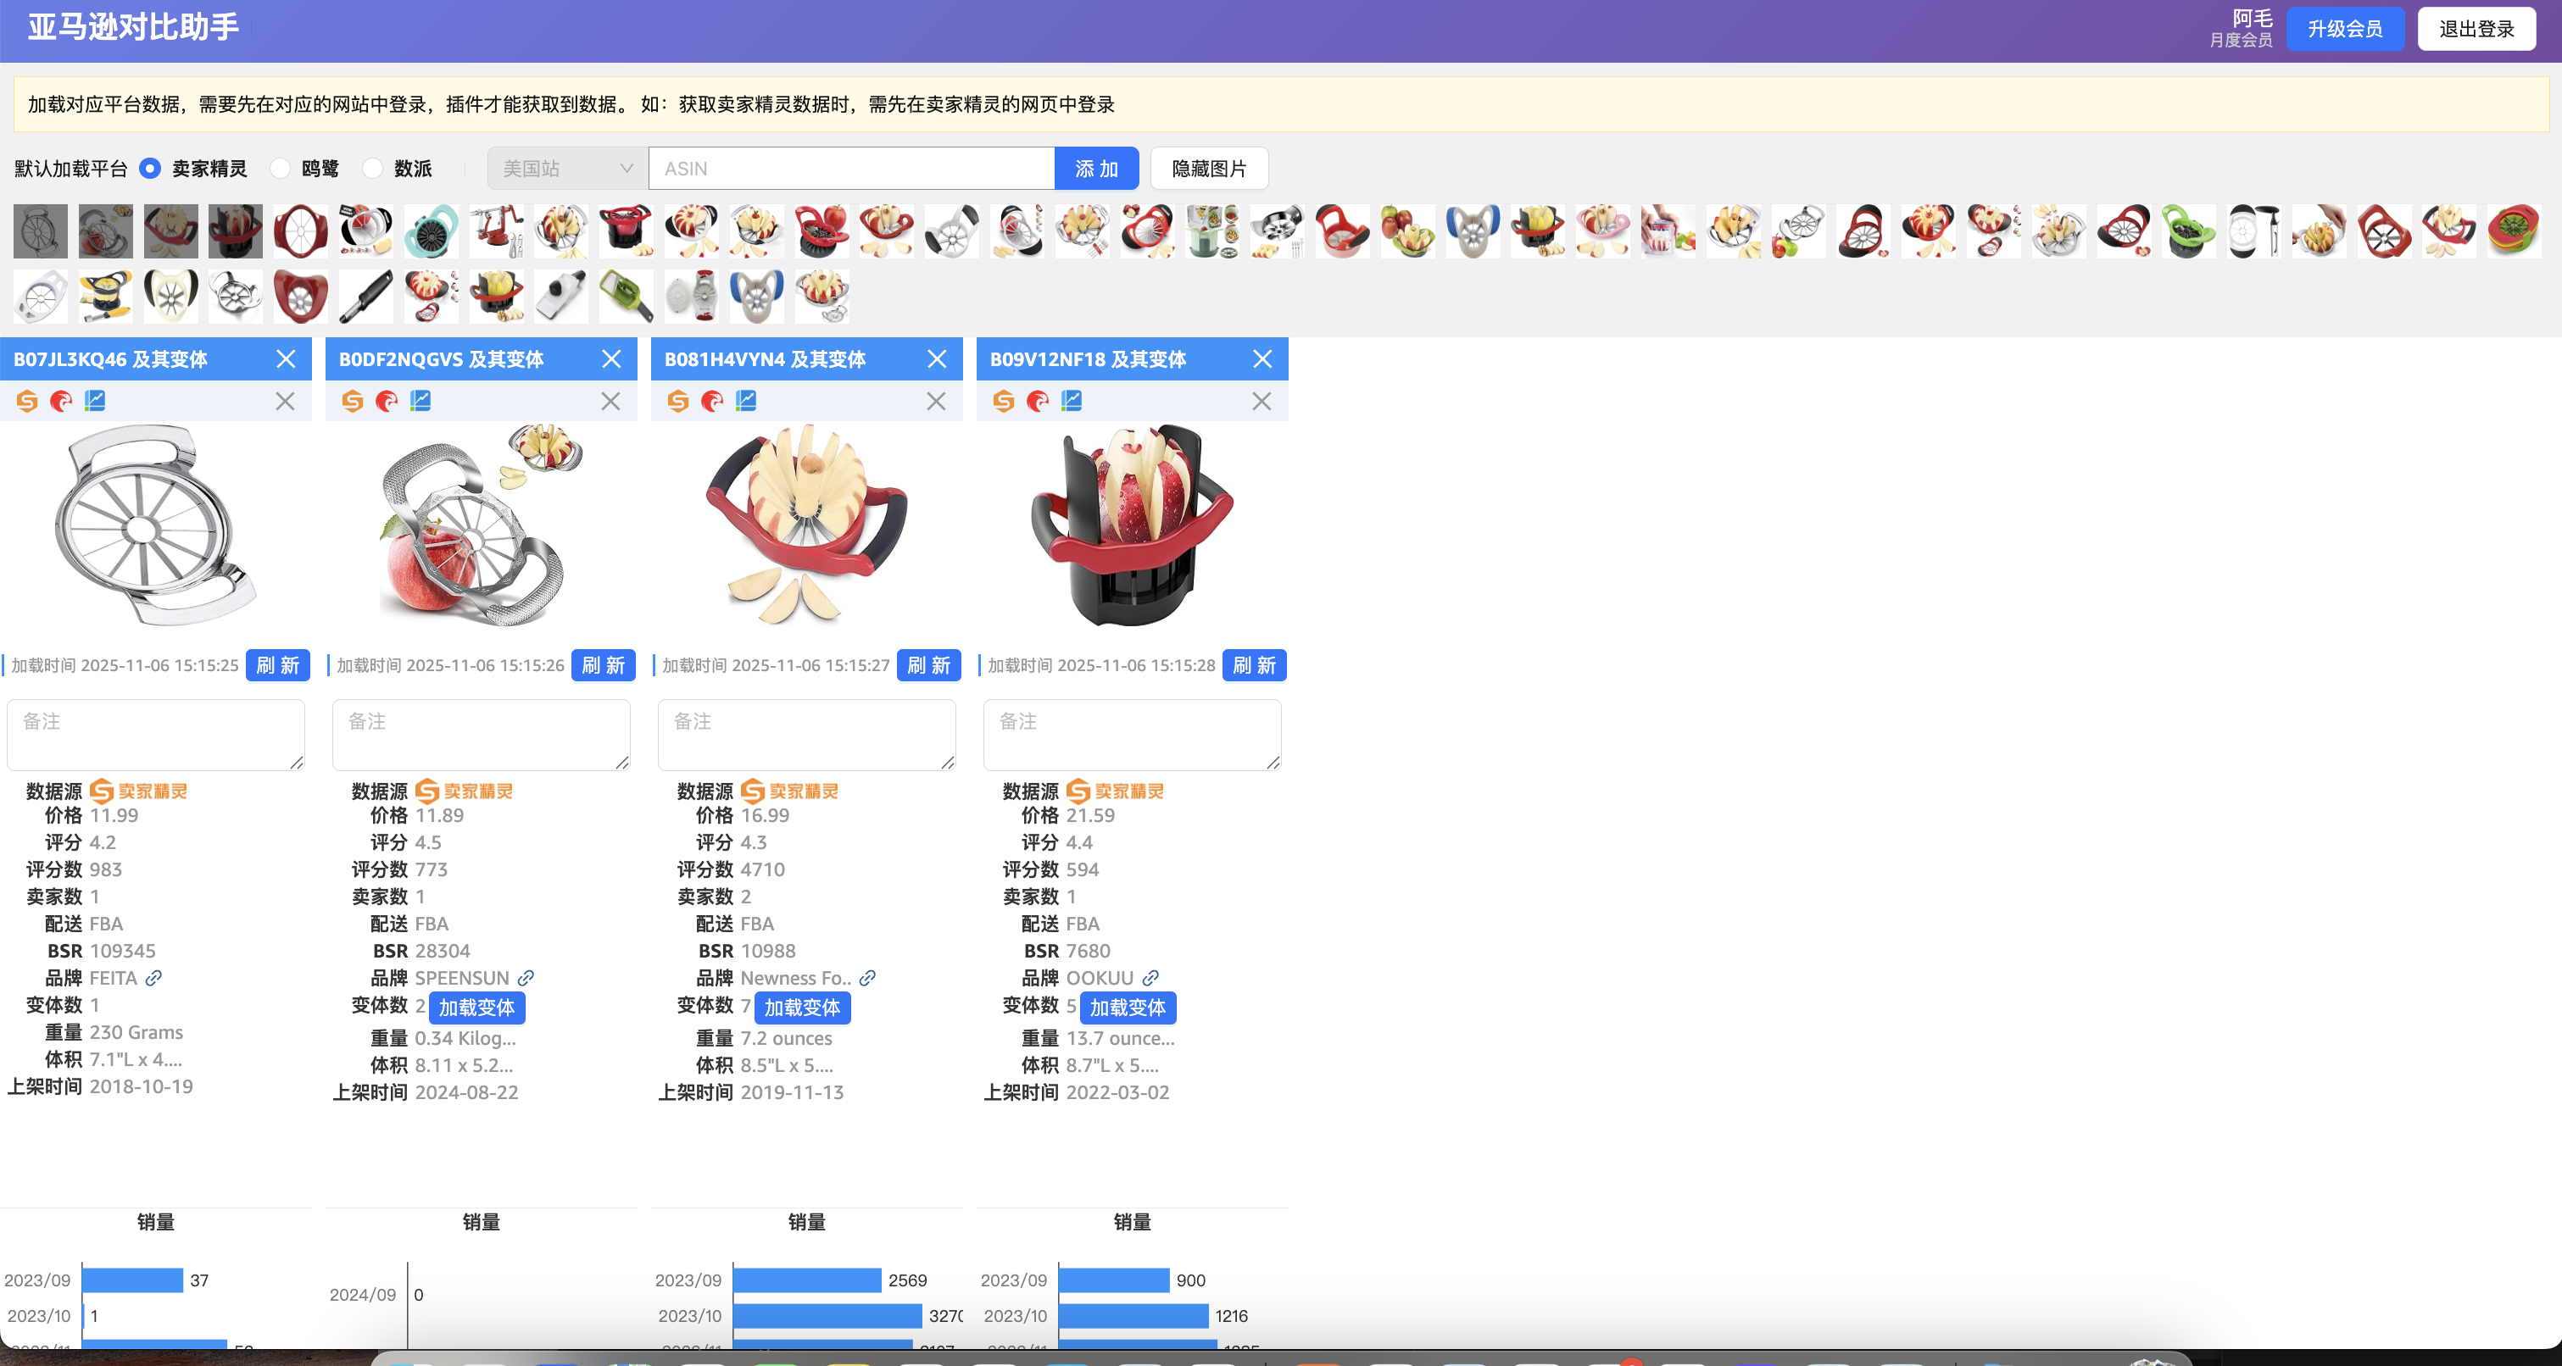
Task: Click the ASIN input field
Action: [850, 169]
